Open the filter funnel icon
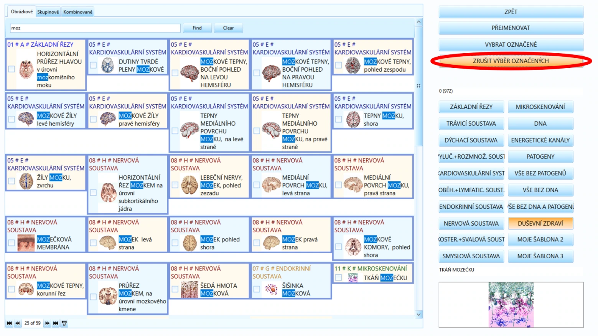Viewport: 598px width, 336px height. (x=64, y=323)
